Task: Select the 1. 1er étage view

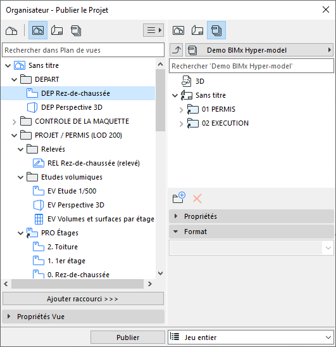Action: 66,261
